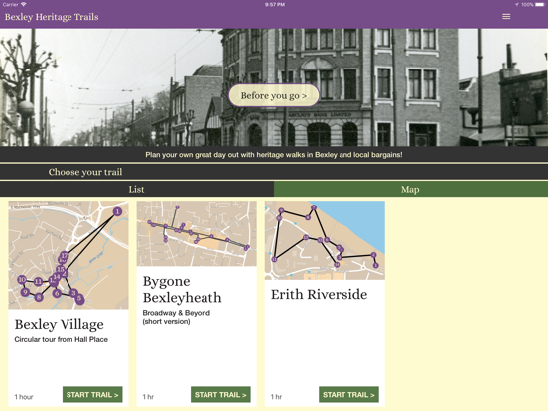Click the Choose your trail header
The image size is (548, 411).
(x=85, y=172)
